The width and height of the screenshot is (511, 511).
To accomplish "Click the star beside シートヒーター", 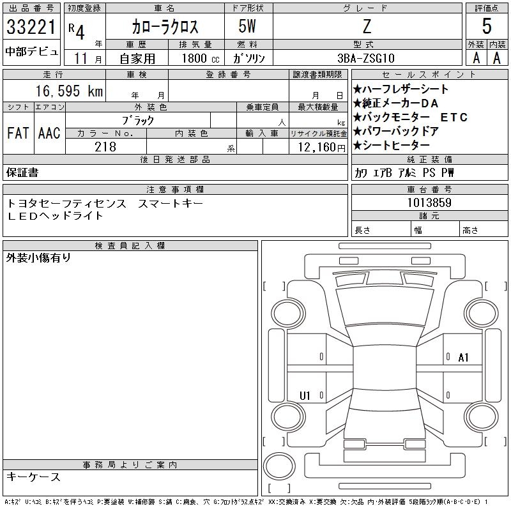I will point(358,146).
